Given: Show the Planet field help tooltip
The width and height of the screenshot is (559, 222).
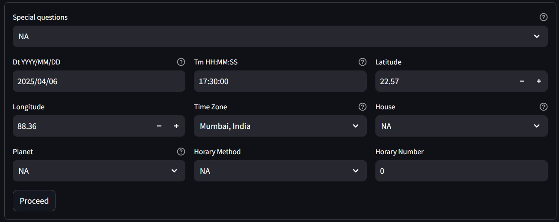Looking at the screenshot, I should pos(181,152).
